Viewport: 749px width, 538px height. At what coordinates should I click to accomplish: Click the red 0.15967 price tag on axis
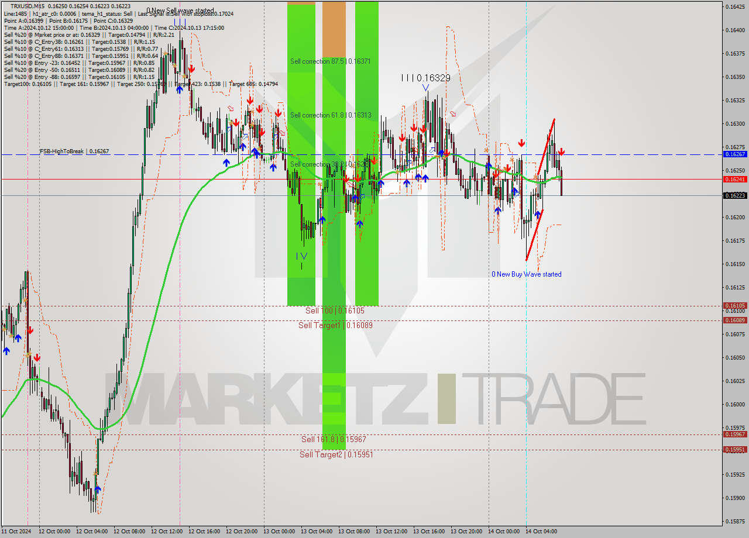(x=735, y=434)
